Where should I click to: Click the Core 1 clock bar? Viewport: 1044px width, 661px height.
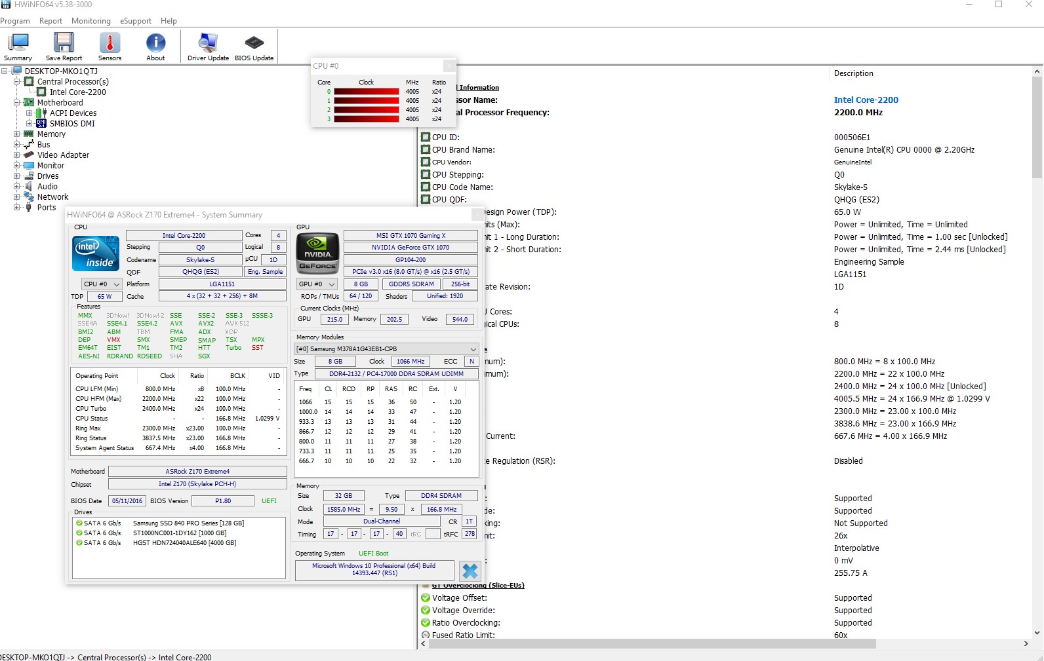(x=367, y=101)
